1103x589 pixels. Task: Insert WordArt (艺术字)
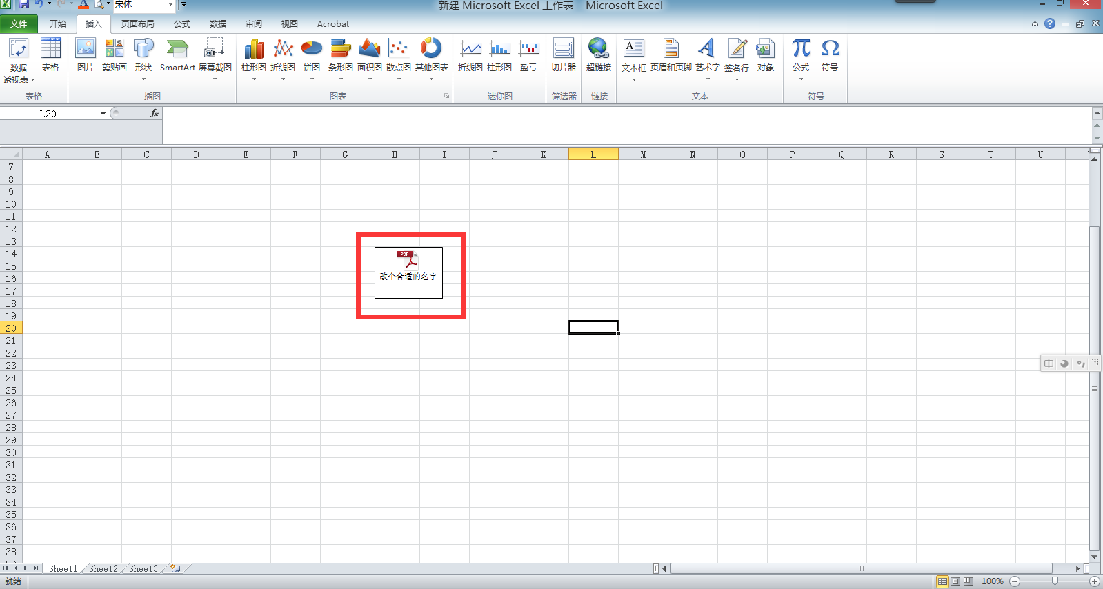(708, 59)
